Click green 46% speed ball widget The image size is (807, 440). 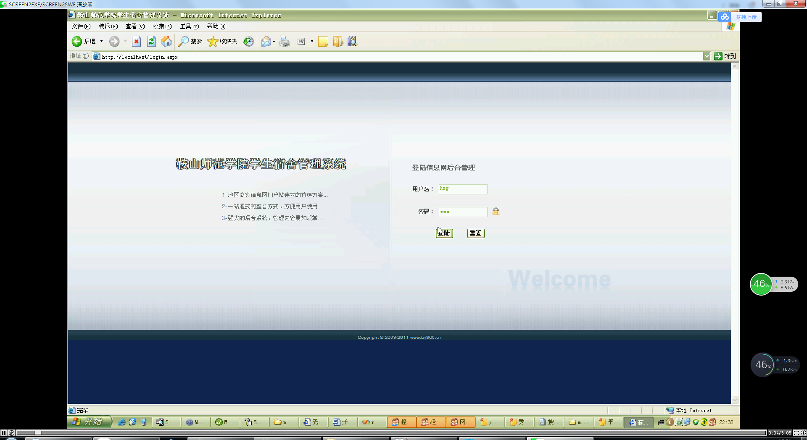coord(761,284)
